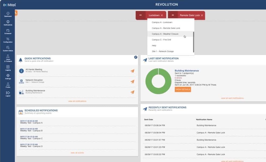Open view all events link
This screenshot has height=162, width=266.
77,153
